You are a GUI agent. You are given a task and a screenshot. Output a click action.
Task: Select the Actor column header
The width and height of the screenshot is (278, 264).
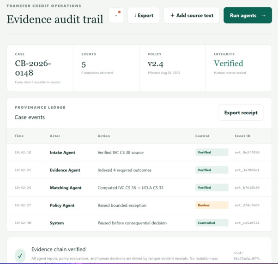(55, 136)
